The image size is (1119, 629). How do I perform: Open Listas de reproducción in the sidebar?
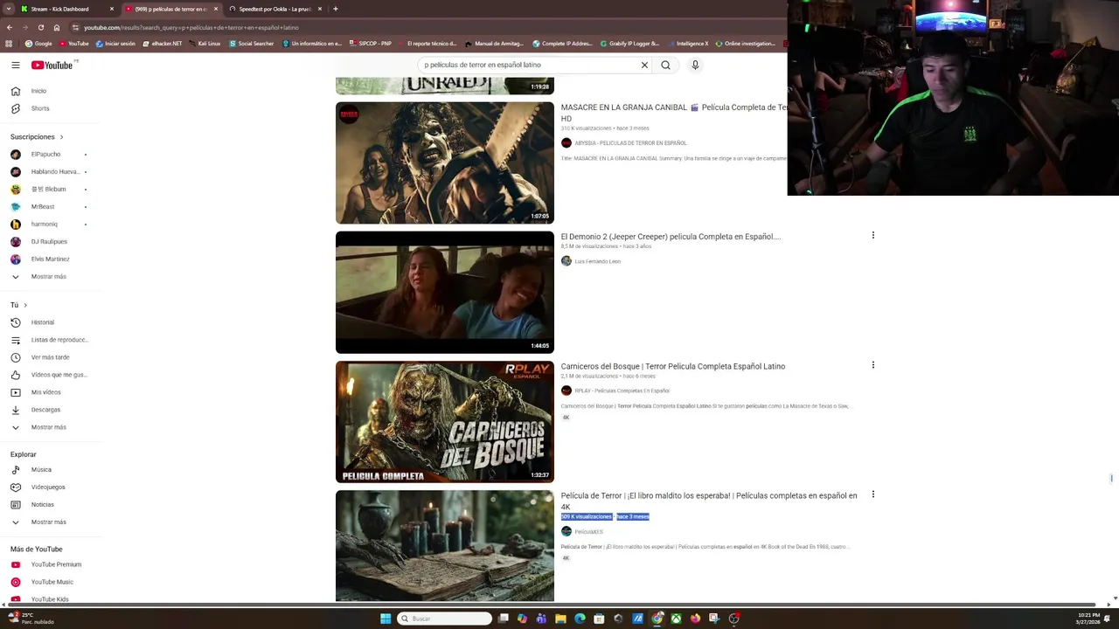(x=50, y=340)
